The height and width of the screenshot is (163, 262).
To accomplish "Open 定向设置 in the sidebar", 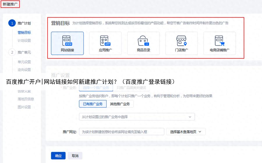I will click(x=24, y=70).
